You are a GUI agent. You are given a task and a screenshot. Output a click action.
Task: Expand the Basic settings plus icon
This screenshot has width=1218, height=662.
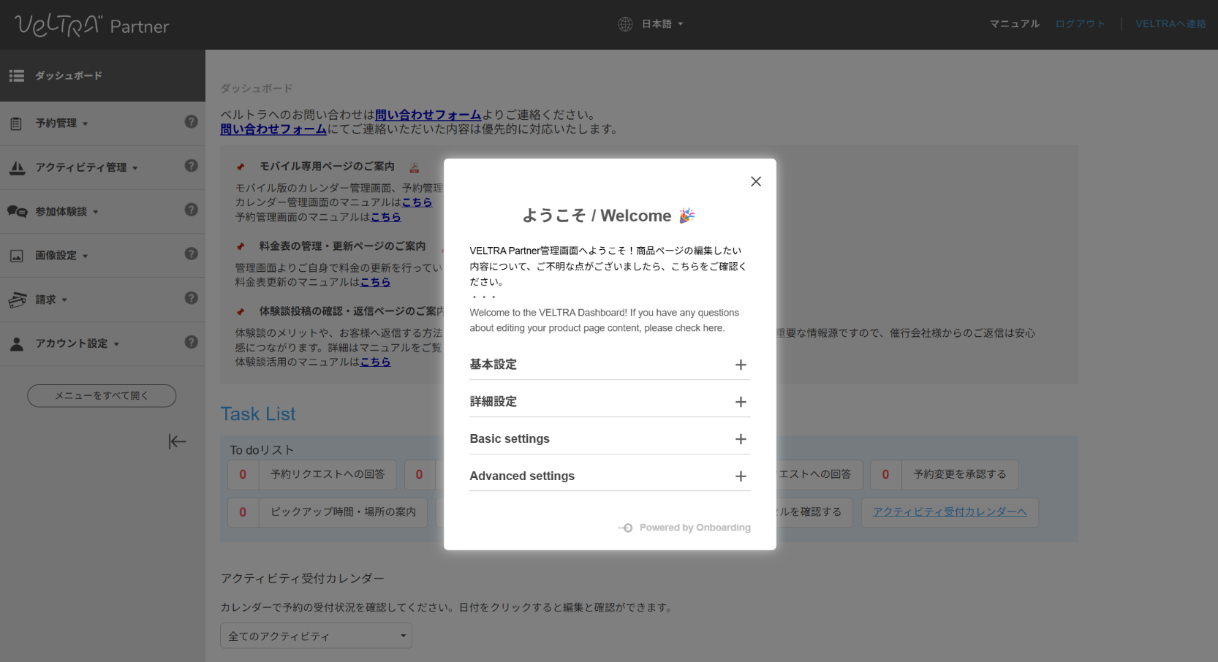pyautogui.click(x=741, y=439)
